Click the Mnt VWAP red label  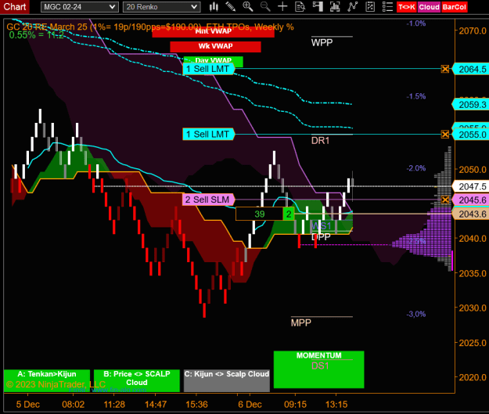214,31
